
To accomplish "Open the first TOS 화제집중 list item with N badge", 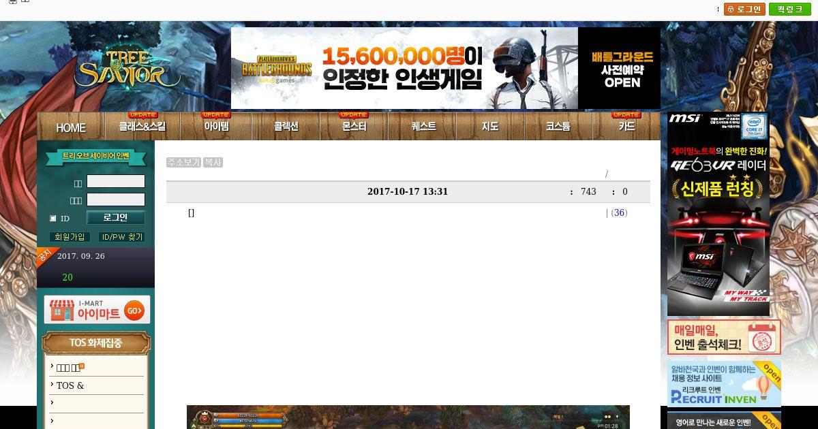I will 70,368.
